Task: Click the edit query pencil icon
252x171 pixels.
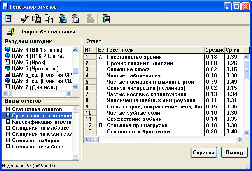Action: (x=24, y=19)
